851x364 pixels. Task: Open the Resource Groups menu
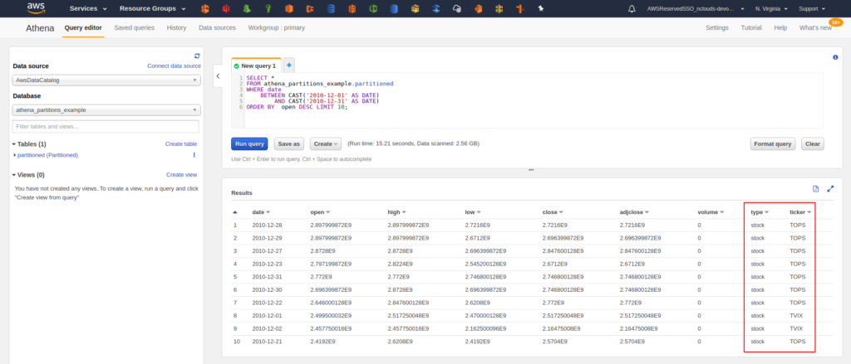point(153,8)
